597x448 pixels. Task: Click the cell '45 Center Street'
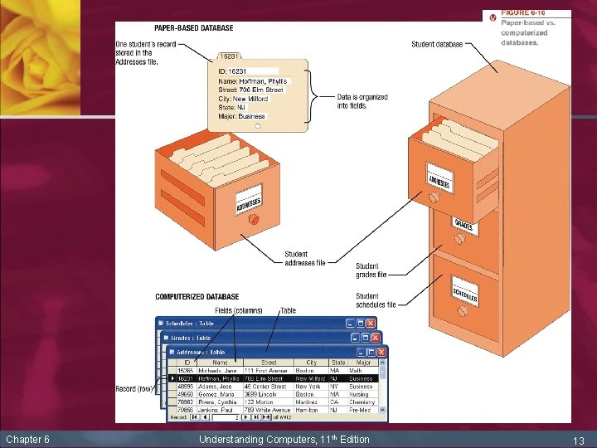click(269, 387)
